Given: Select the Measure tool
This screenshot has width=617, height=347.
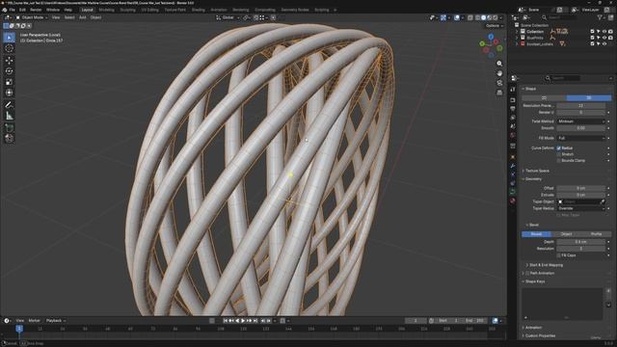Looking at the screenshot, I should 9,116.
